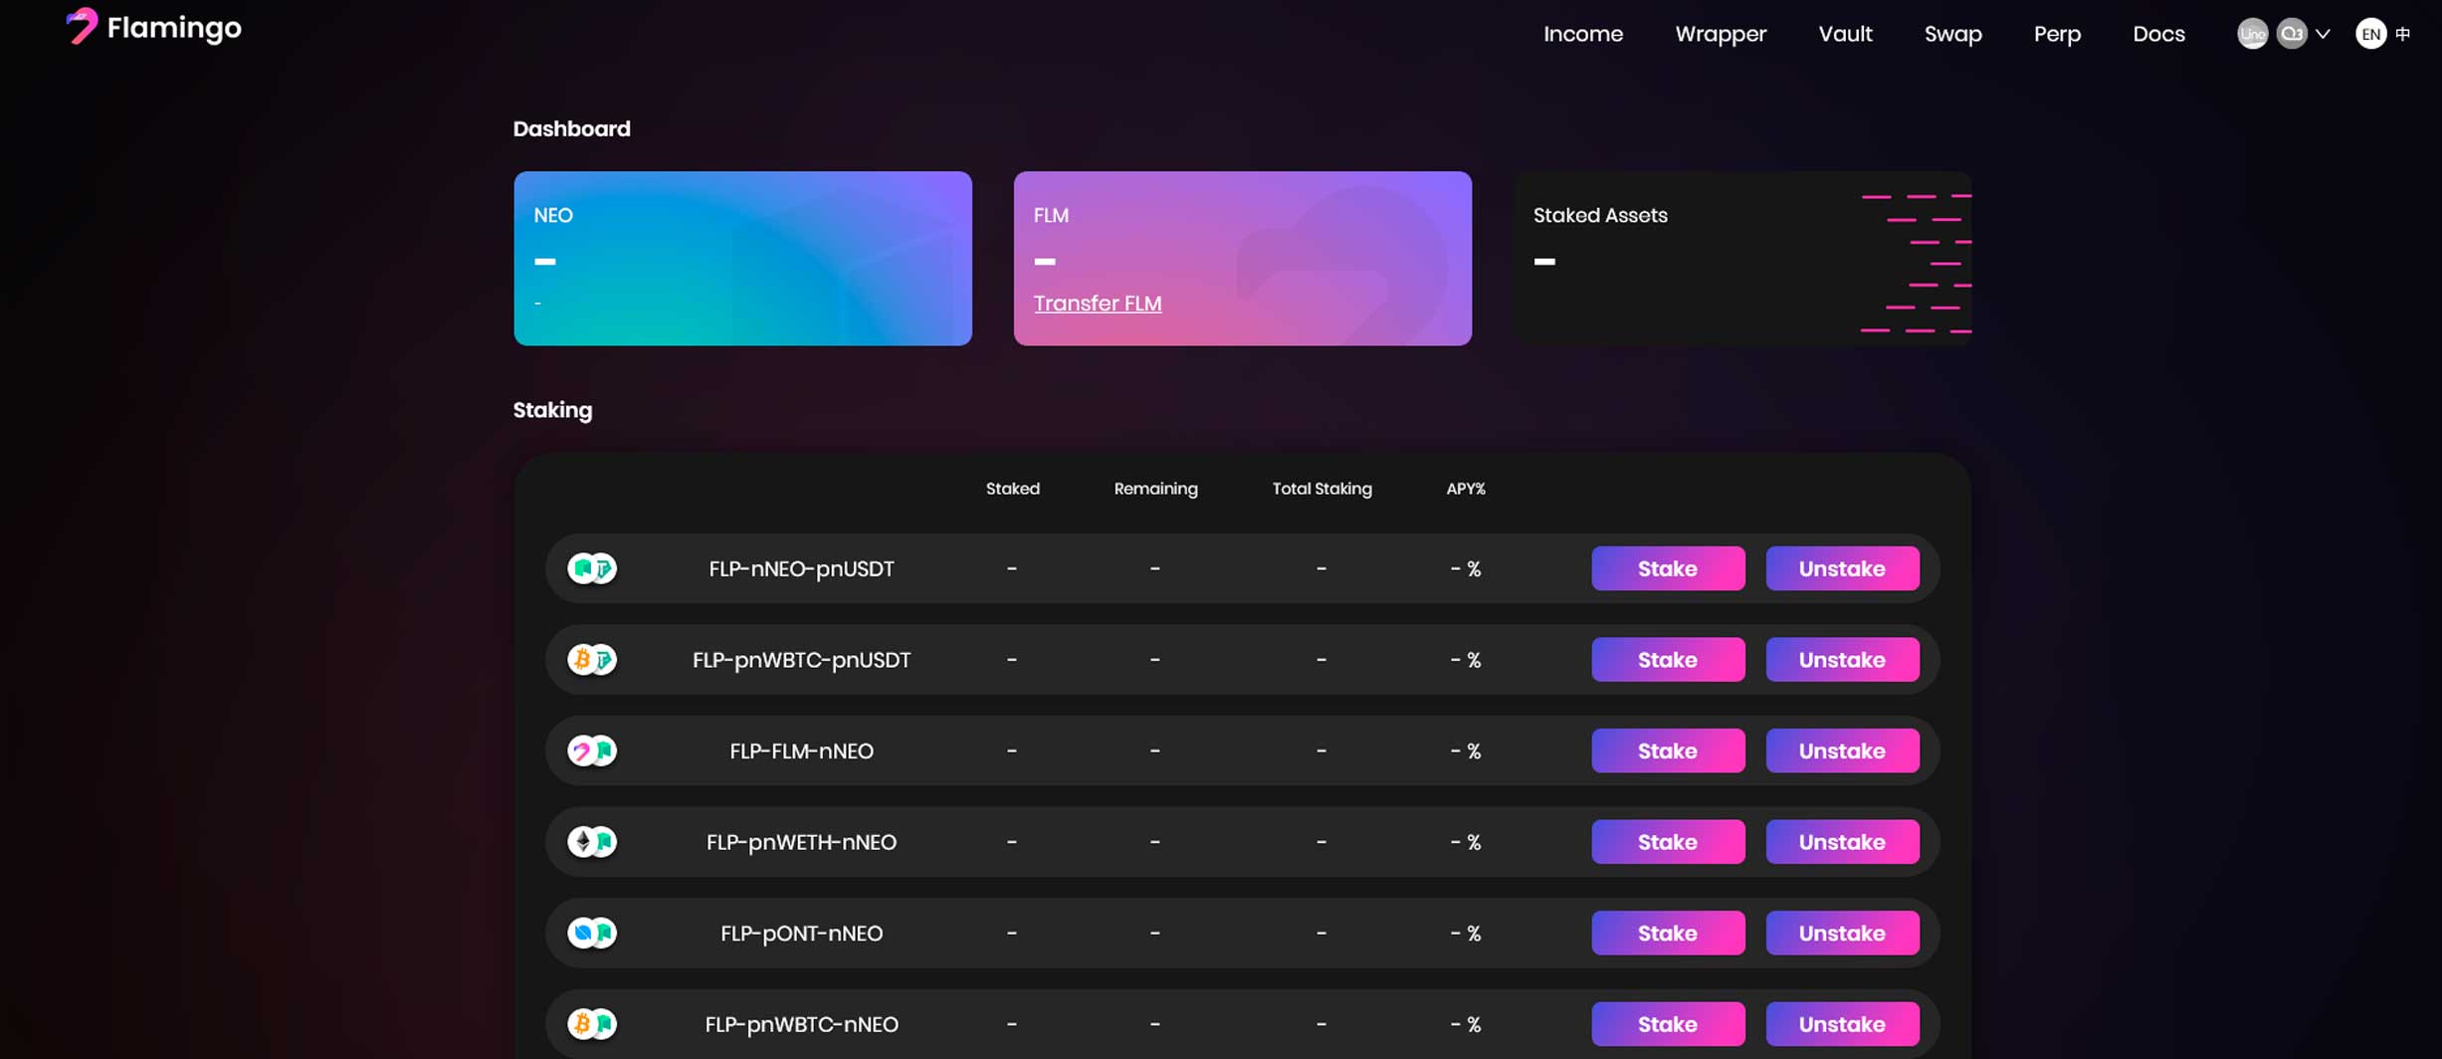Viewport: 2442px width, 1059px height.
Task: Click the 'FLP-pnWBTC-nNEO' pool name
Action: [801, 1024]
